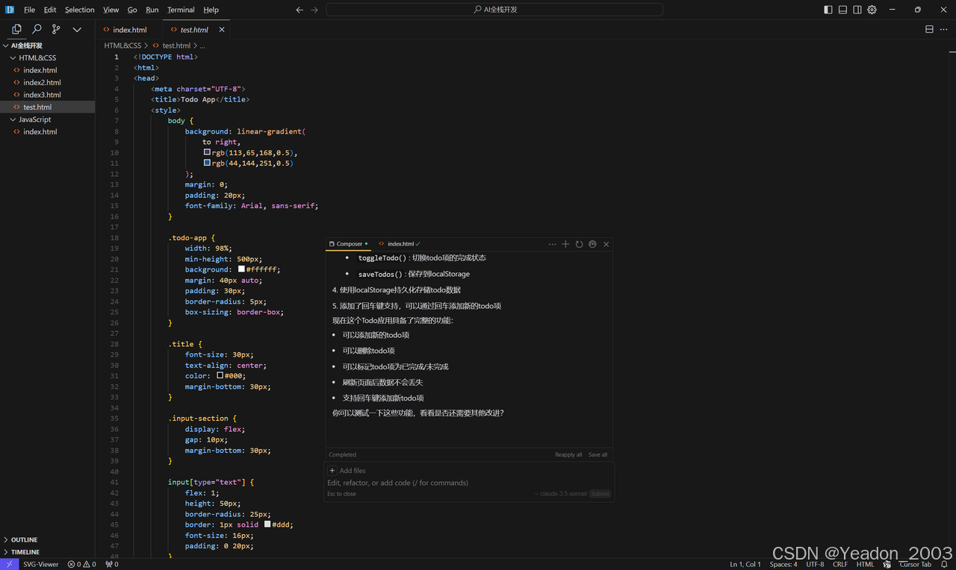
Task: Change end of line sequence CRLF
Action: point(840,564)
